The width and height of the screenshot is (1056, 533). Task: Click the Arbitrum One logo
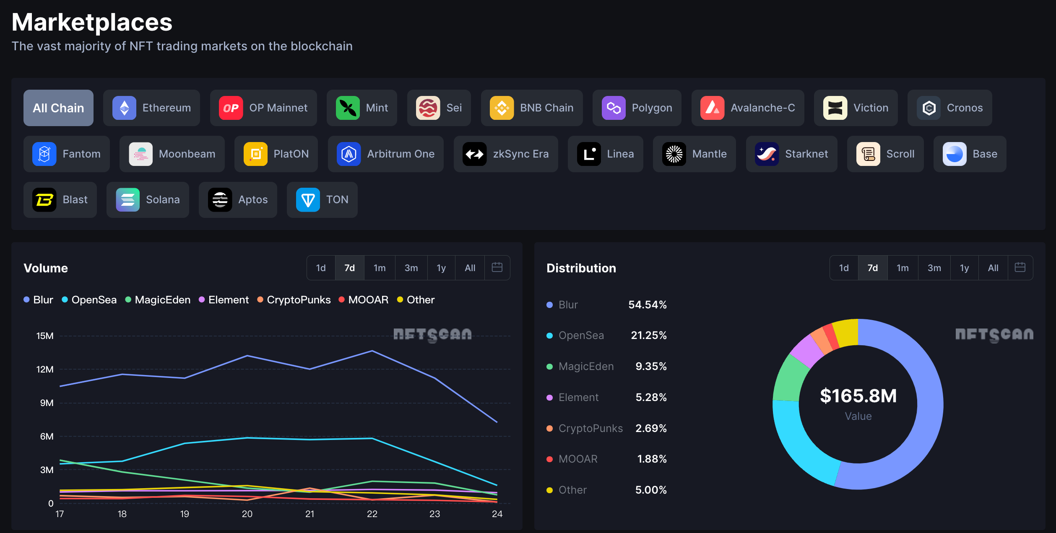(349, 154)
